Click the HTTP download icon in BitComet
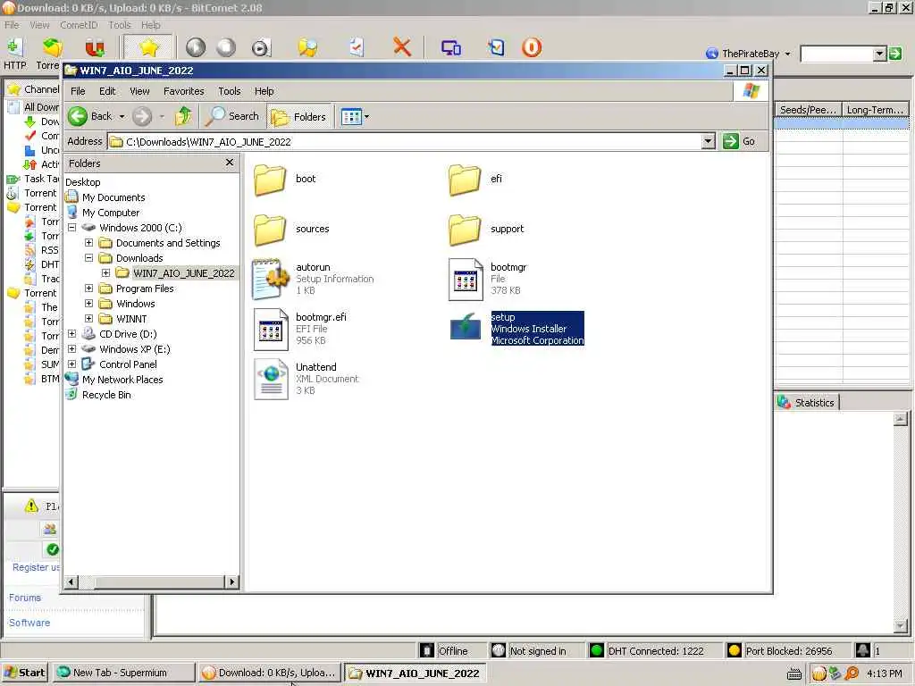 (14, 48)
